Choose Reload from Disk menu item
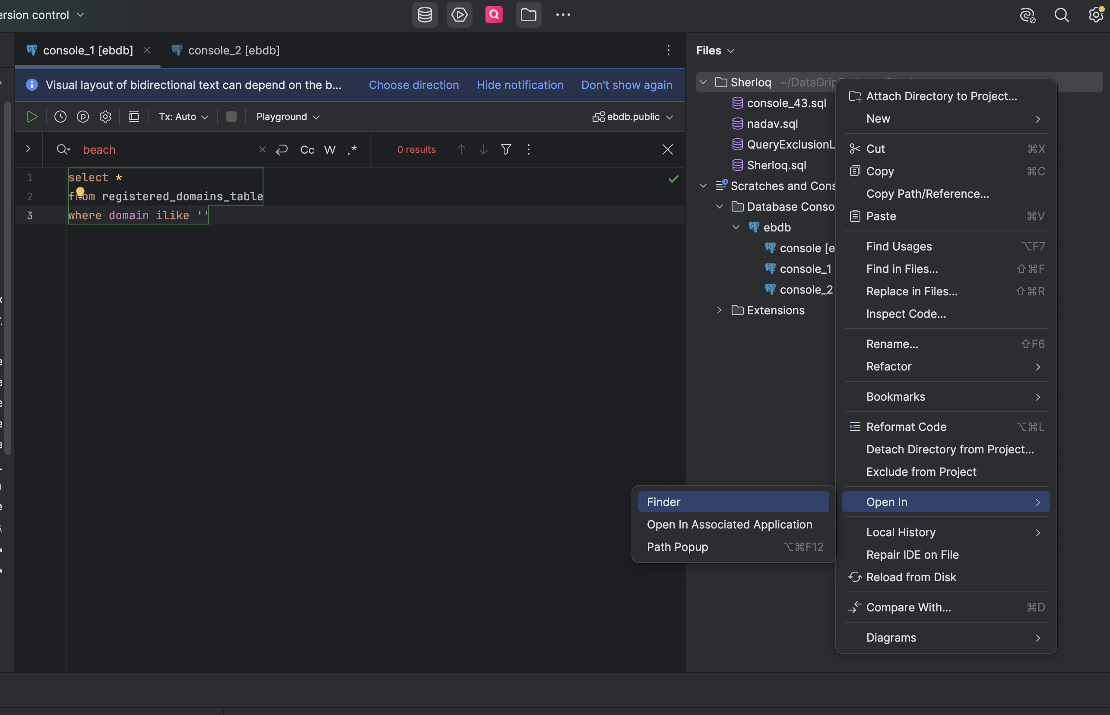The image size is (1110, 715). coord(911,577)
